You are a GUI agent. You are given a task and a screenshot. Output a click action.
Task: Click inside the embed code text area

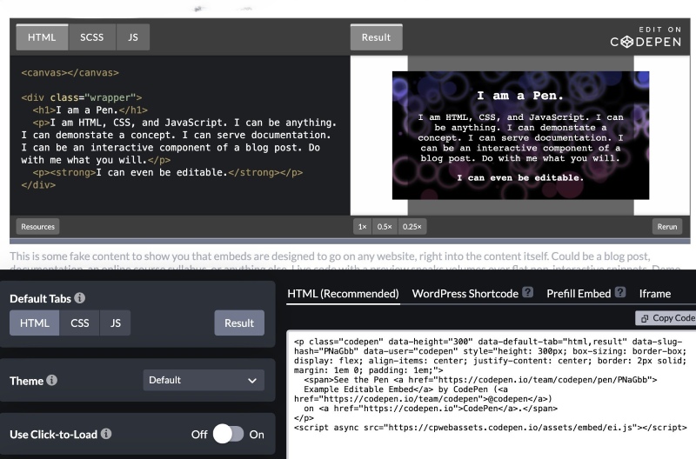[x=492, y=395]
